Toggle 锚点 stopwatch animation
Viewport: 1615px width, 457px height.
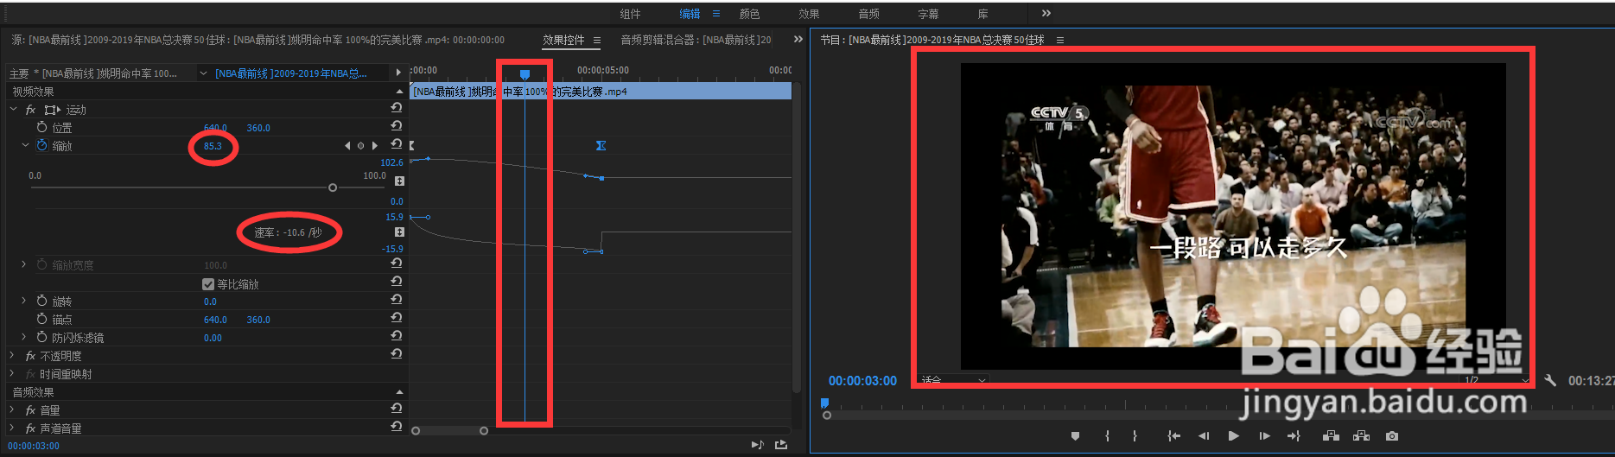pos(41,319)
